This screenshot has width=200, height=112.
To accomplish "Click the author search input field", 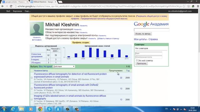I will [x=152, y=30].
